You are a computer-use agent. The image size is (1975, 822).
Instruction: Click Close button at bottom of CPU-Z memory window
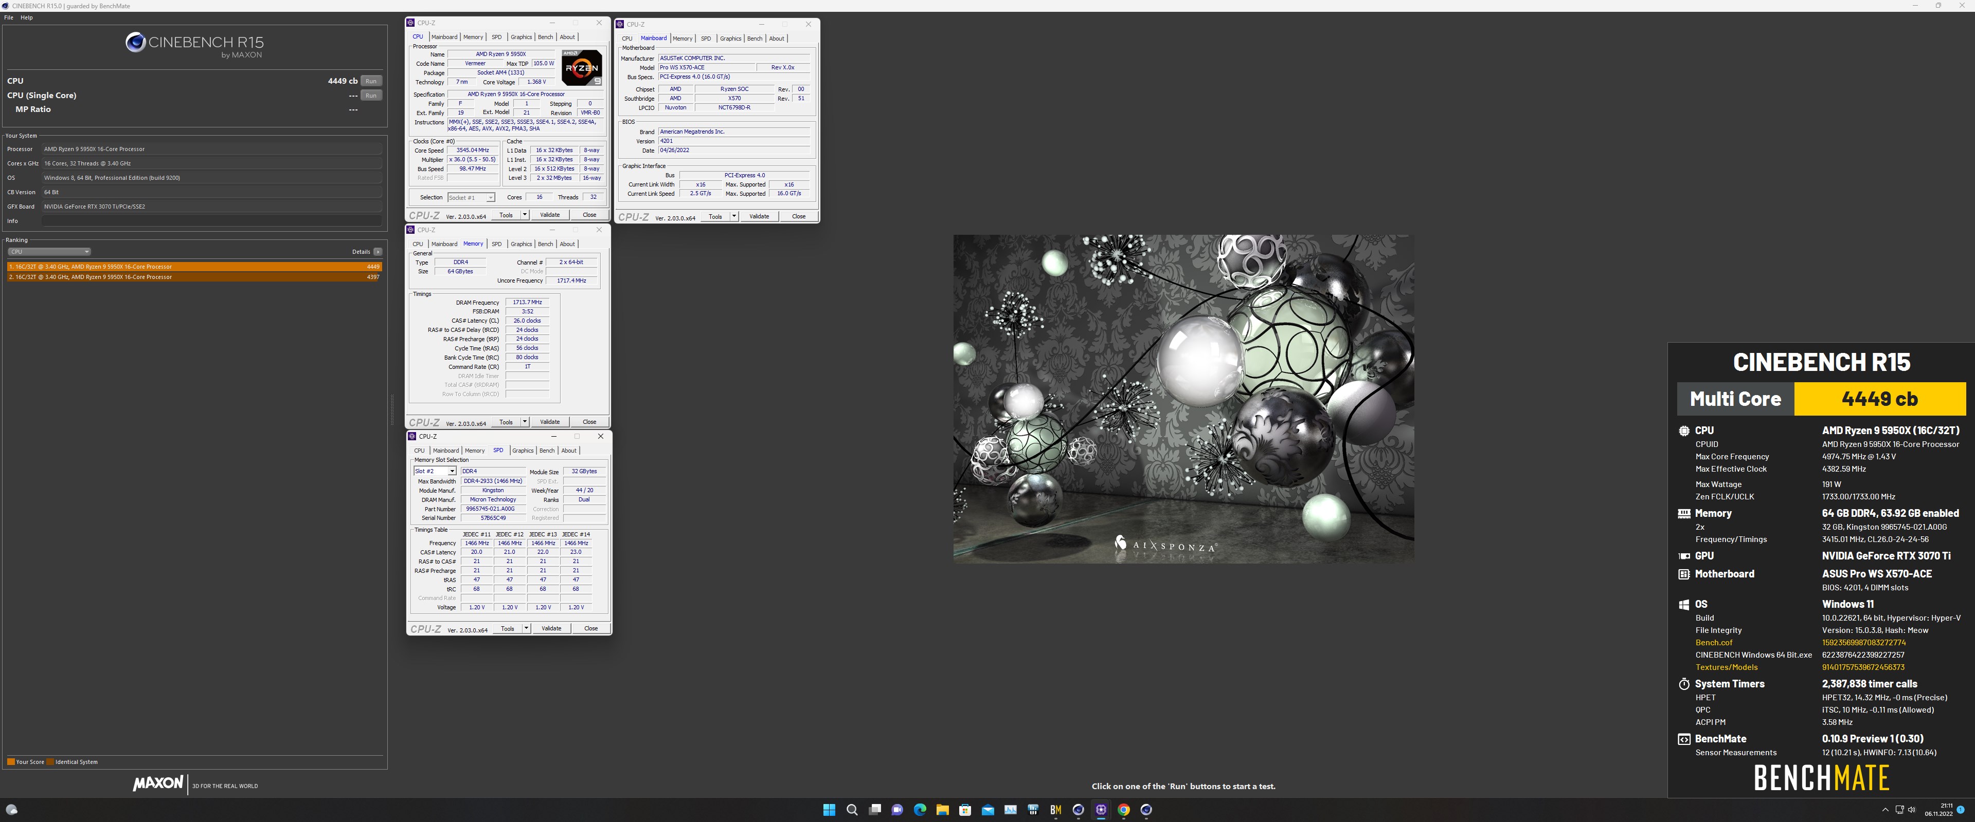point(589,421)
